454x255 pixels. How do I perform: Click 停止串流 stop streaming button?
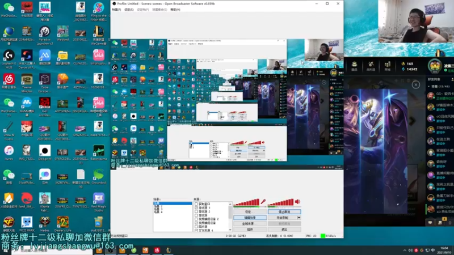(284, 212)
